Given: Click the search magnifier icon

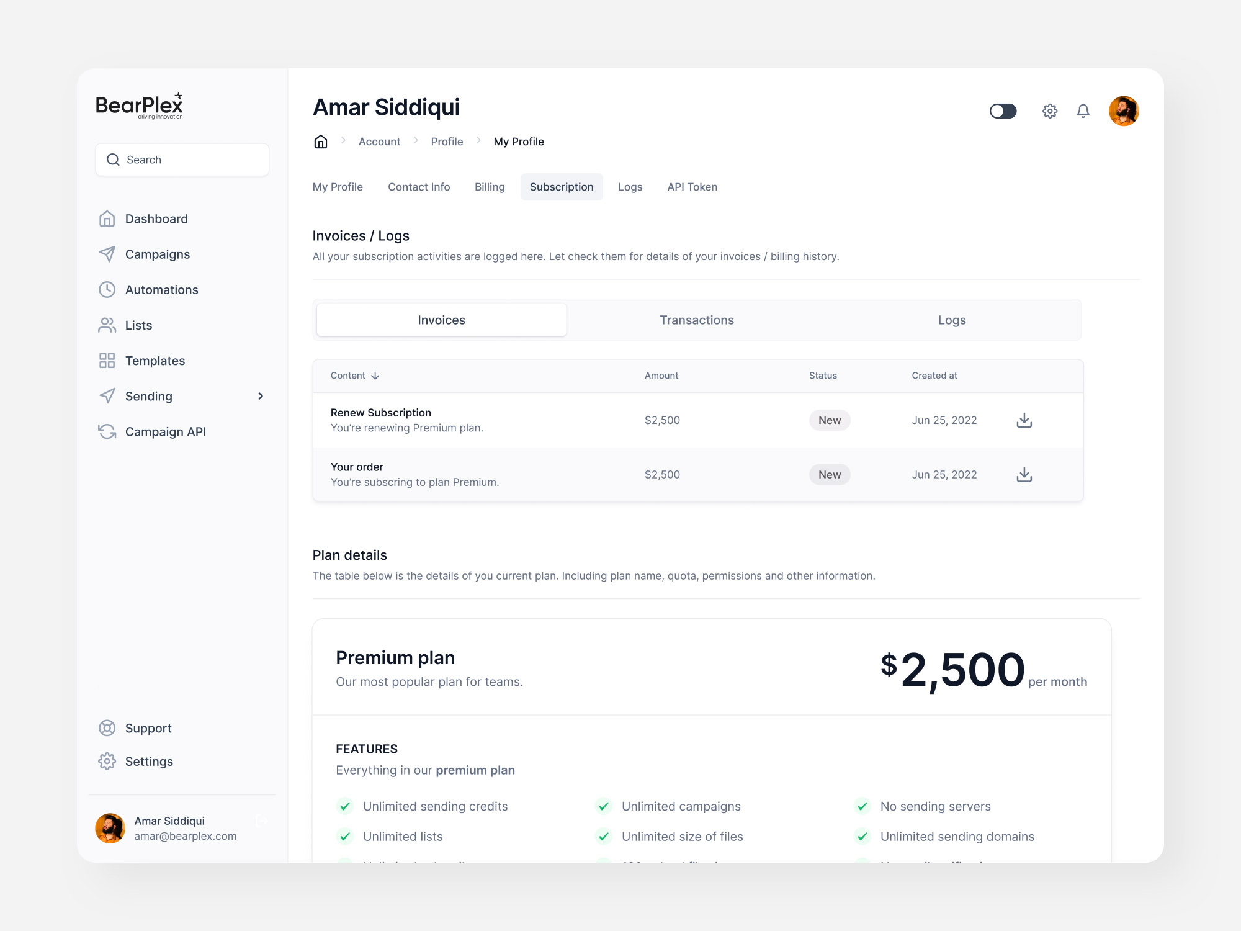Looking at the screenshot, I should tap(113, 160).
